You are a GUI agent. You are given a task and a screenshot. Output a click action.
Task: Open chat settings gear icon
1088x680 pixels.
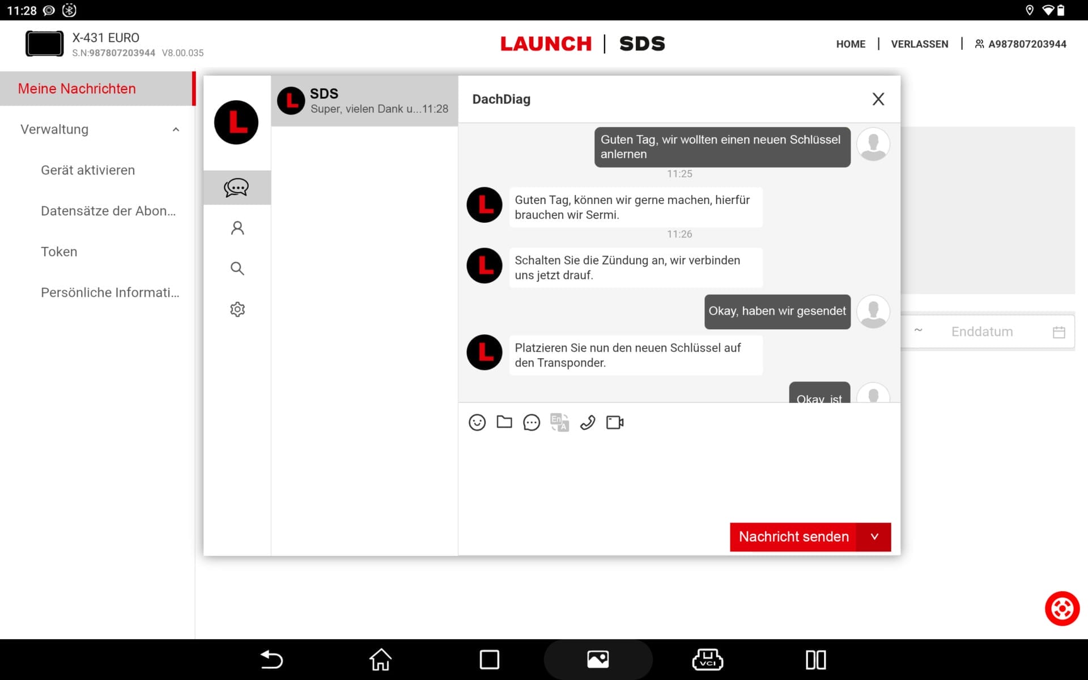tap(237, 309)
